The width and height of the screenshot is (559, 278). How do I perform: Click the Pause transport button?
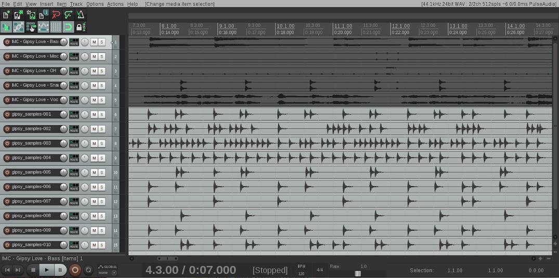pyautogui.click(x=60, y=270)
